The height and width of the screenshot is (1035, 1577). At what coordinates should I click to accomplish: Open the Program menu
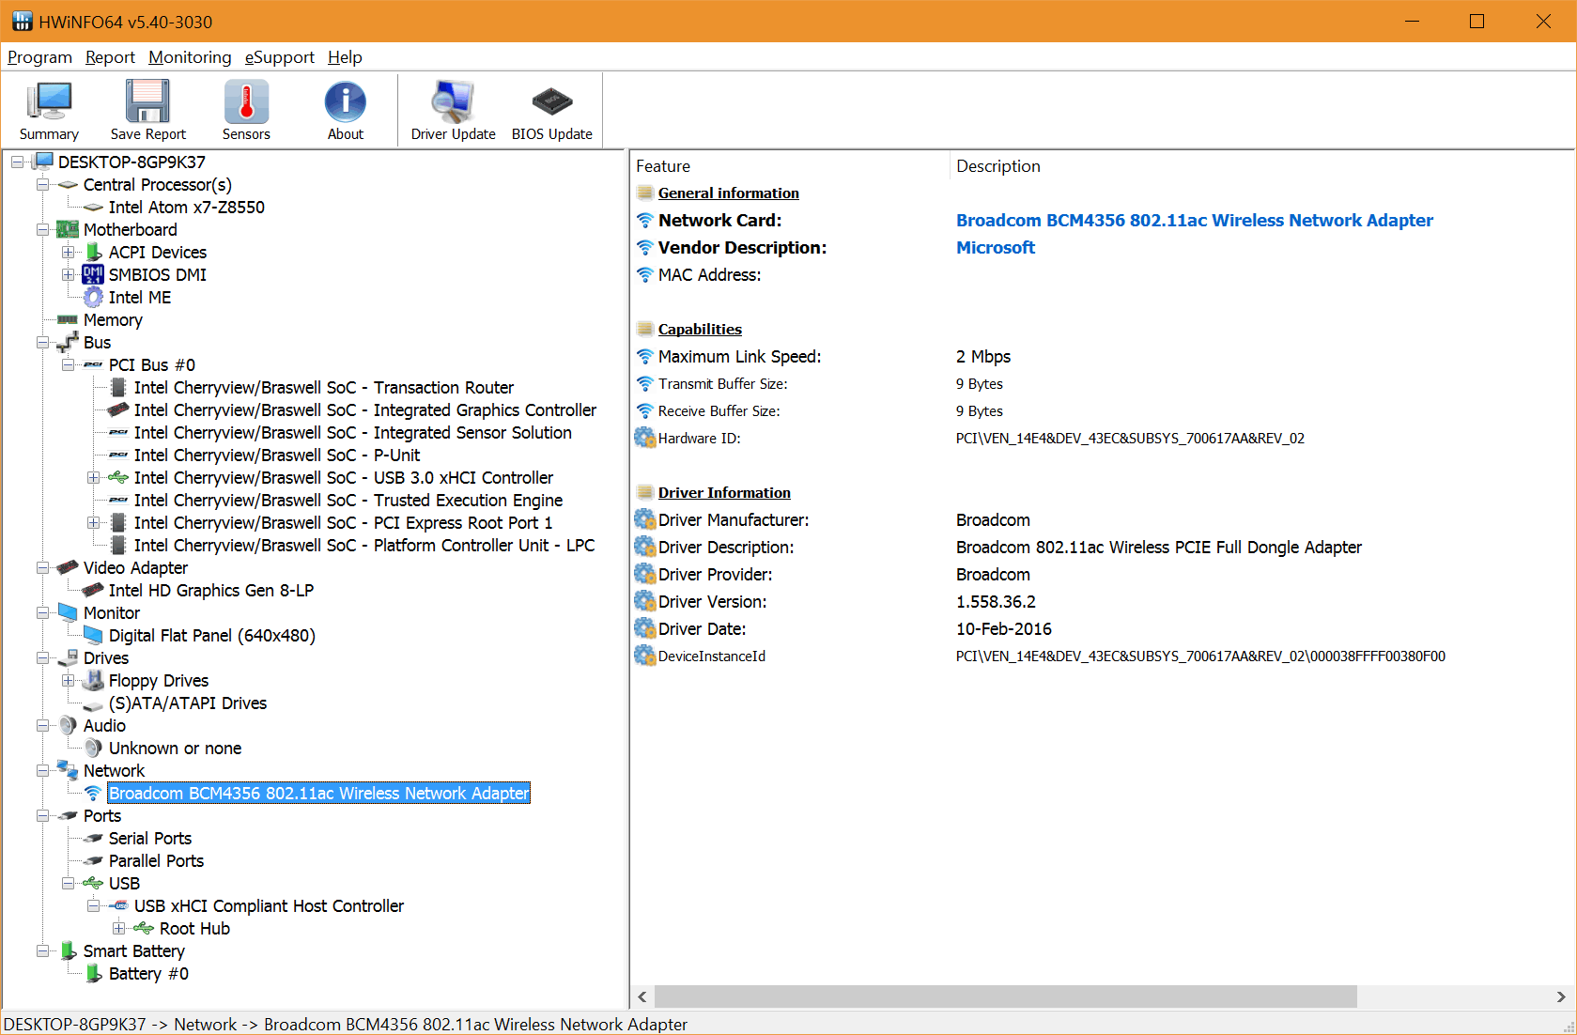point(39,57)
